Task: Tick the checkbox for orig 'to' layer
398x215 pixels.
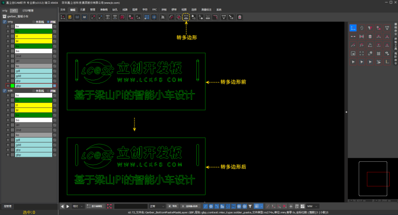Action: [x=8, y=26]
